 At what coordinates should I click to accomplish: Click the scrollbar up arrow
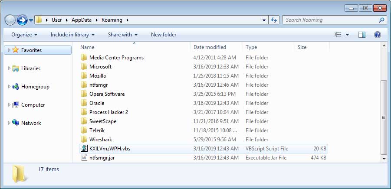(x=384, y=46)
